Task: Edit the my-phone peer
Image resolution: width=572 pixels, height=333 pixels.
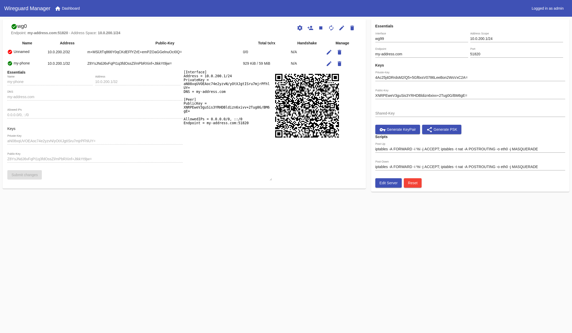Action: click(329, 64)
